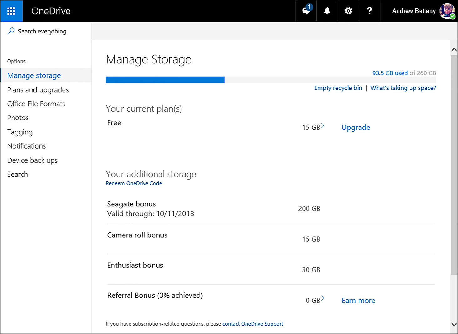
Task: Click the 30 GB value
Action: click(x=311, y=270)
